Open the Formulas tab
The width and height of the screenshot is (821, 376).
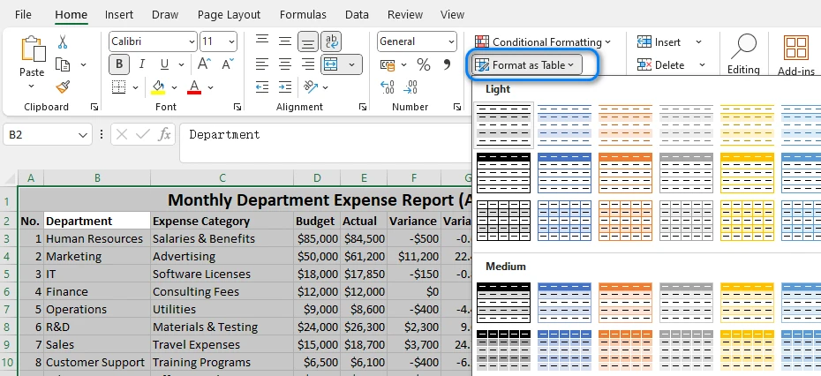tap(303, 15)
